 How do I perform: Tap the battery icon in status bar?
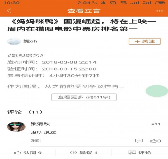pos(160,3)
